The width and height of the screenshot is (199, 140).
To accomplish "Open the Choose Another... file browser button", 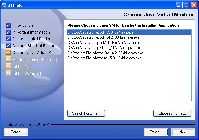I will 172,113.
